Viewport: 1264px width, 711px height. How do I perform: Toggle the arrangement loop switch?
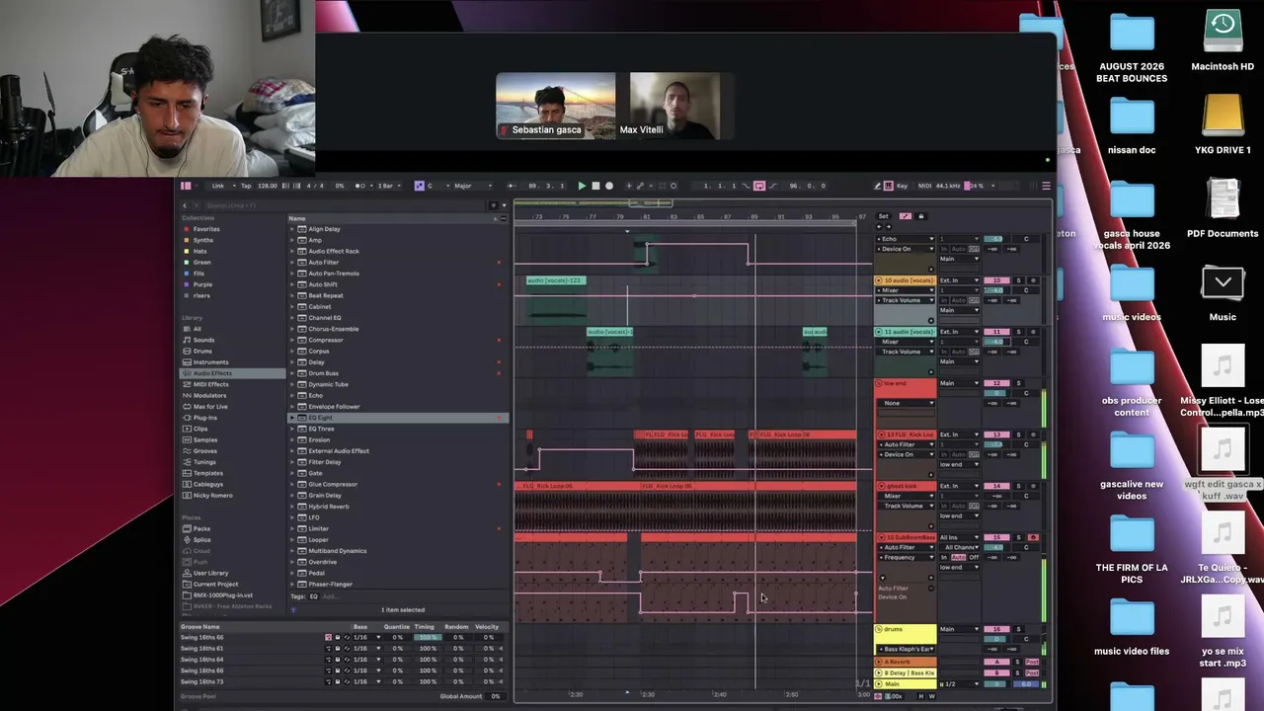point(759,186)
